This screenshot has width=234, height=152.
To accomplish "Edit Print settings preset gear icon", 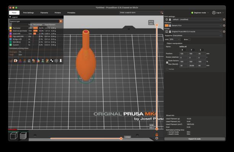I will pyautogui.click(x=224, y=19).
